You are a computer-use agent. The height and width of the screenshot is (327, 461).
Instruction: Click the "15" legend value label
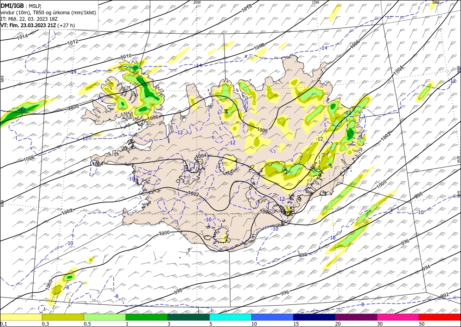(x=296, y=324)
